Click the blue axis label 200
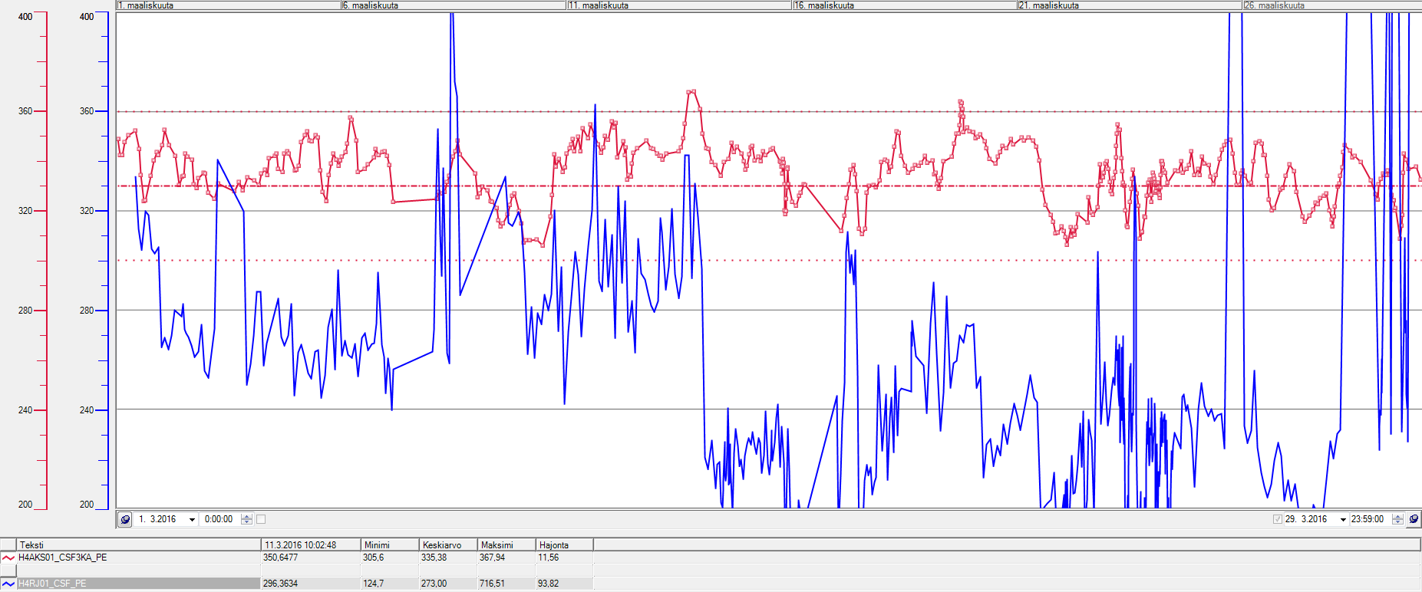Screen dimensions: 1422x592 tap(87, 505)
